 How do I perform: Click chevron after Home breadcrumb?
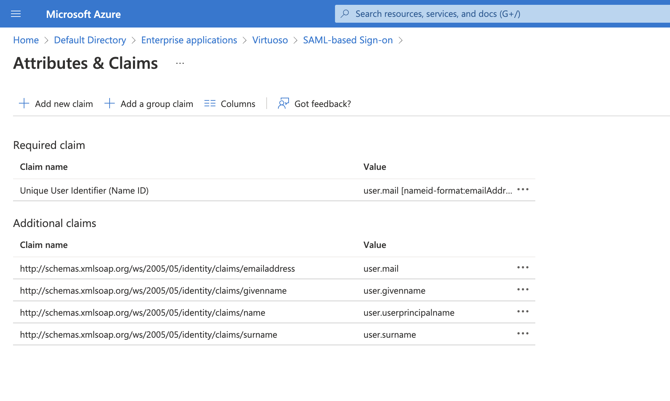point(46,40)
